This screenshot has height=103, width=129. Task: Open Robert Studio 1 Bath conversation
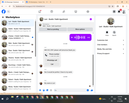tap(17, 81)
